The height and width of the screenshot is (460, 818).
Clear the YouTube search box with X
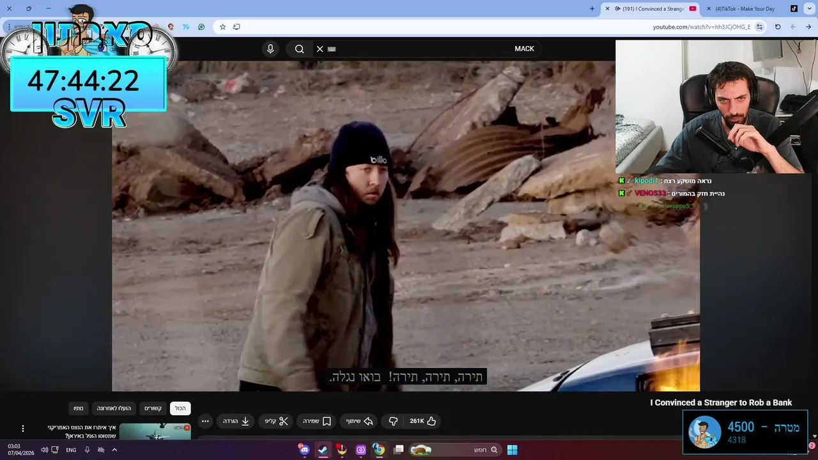320,49
